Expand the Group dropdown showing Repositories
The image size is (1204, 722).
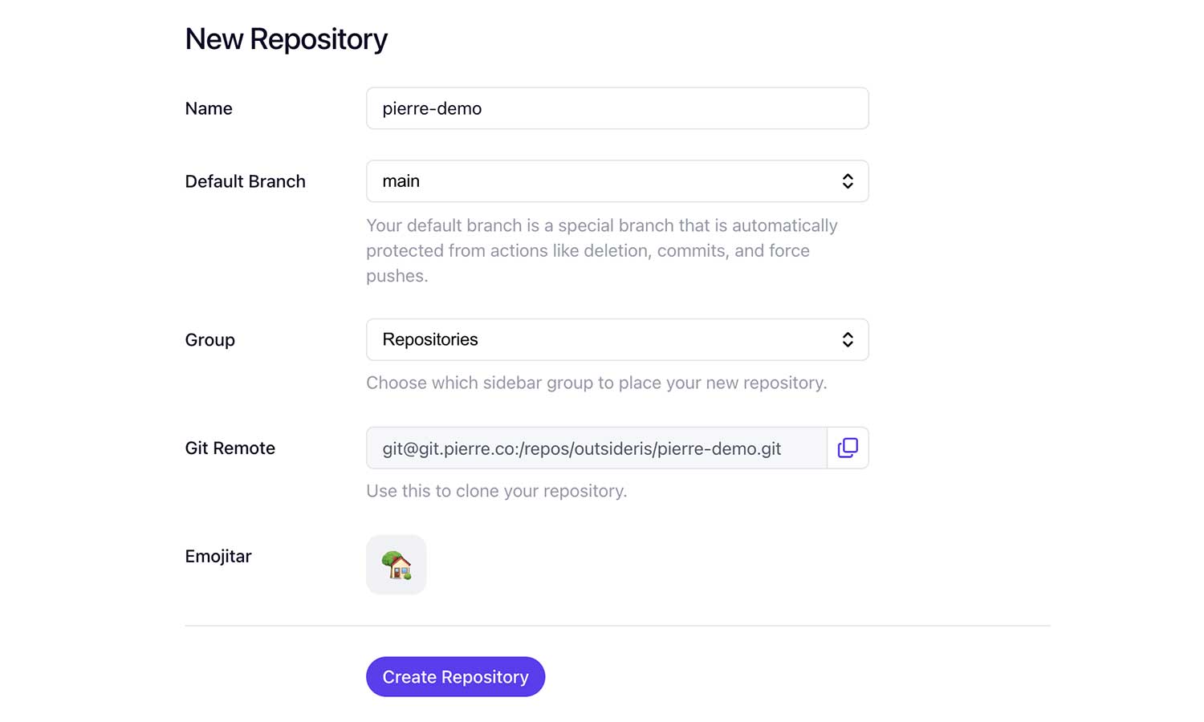pyautogui.click(x=617, y=340)
